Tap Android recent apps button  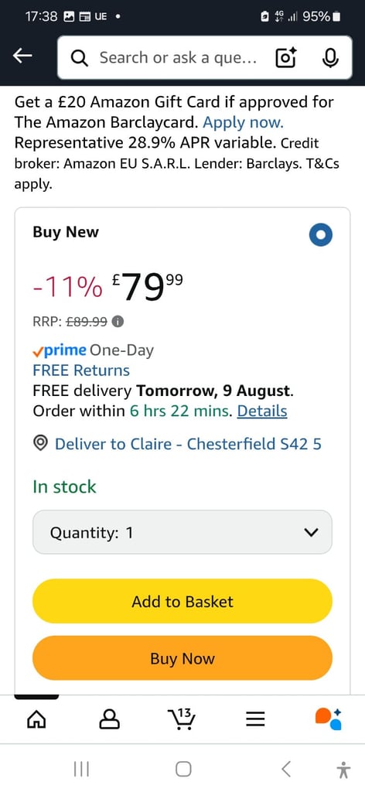click(81, 770)
